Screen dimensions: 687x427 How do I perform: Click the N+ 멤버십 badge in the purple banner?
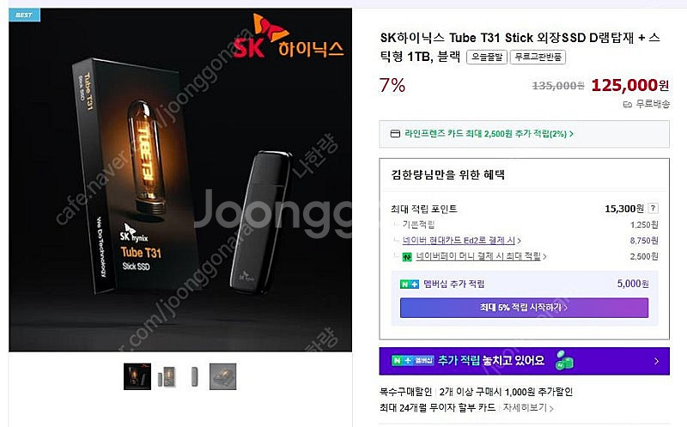pyautogui.click(x=413, y=360)
